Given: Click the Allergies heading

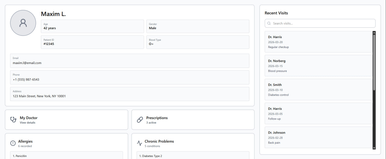Looking at the screenshot, I should 25,141.
